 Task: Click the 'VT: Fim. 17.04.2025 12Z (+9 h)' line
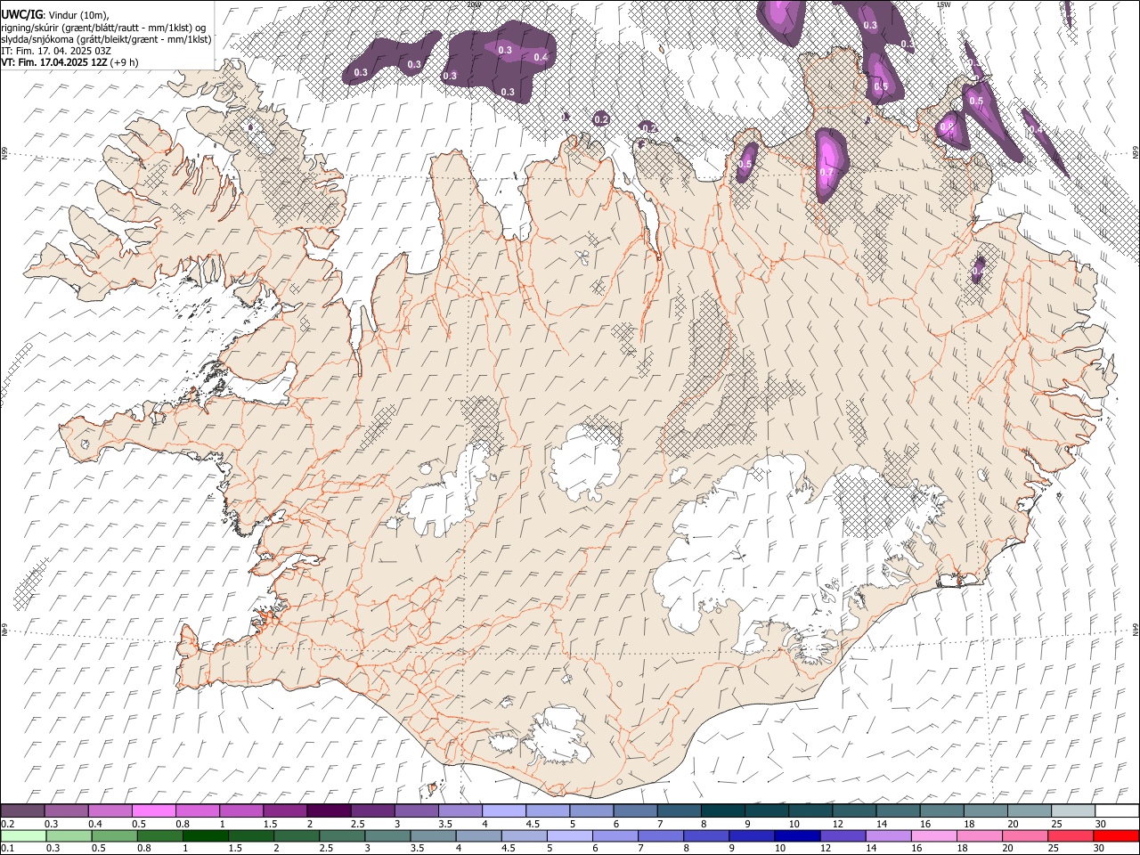[69, 62]
